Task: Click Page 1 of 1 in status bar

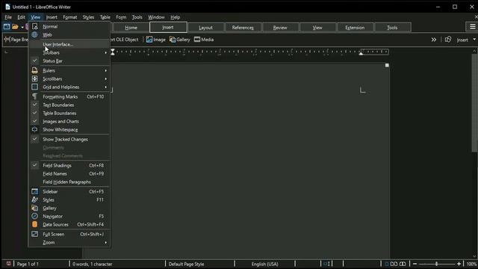Action: coord(28,264)
